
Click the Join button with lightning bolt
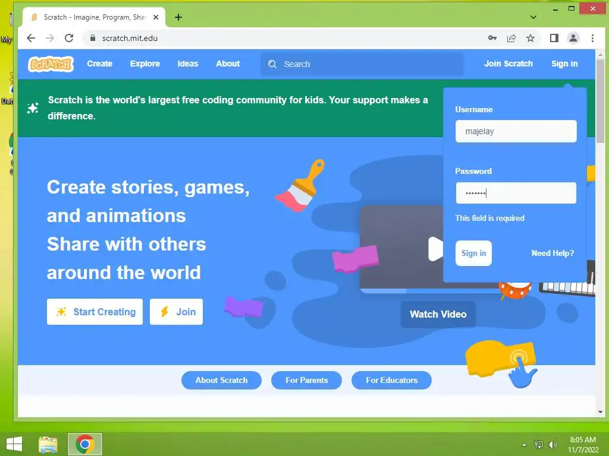tap(176, 312)
